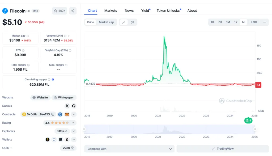Add contract to MetaMask via fox icon

tap(67, 114)
